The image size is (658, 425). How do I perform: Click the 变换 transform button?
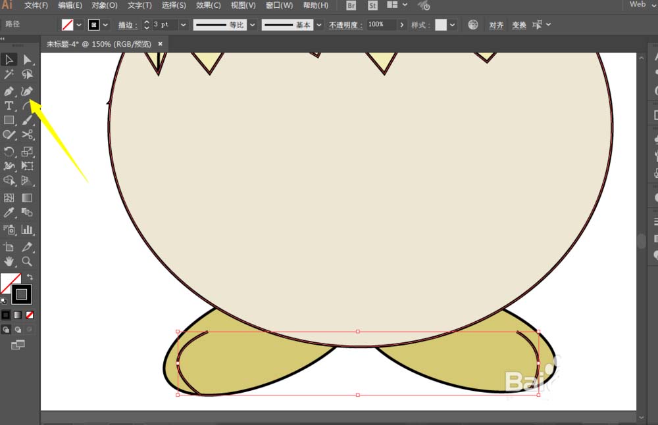[519, 25]
